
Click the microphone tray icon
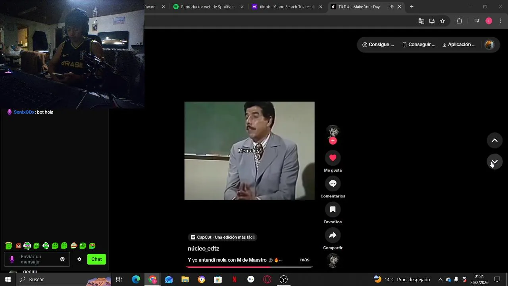coord(456,280)
